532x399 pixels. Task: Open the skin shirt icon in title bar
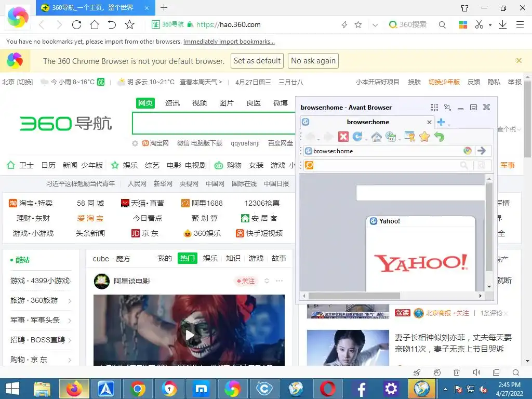(465, 8)
